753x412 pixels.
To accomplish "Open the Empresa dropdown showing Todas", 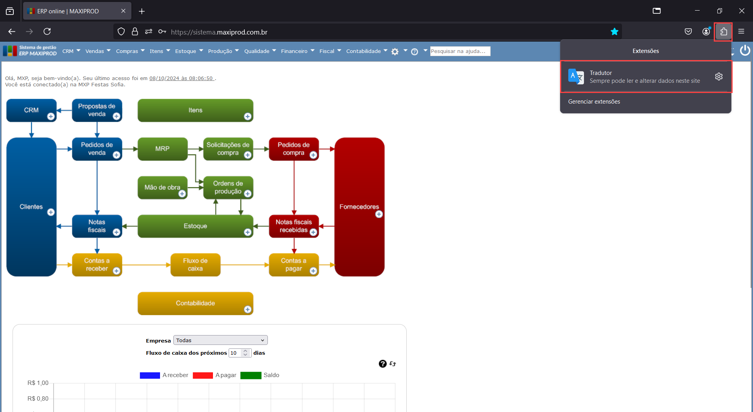I will [x=220, y=340].
